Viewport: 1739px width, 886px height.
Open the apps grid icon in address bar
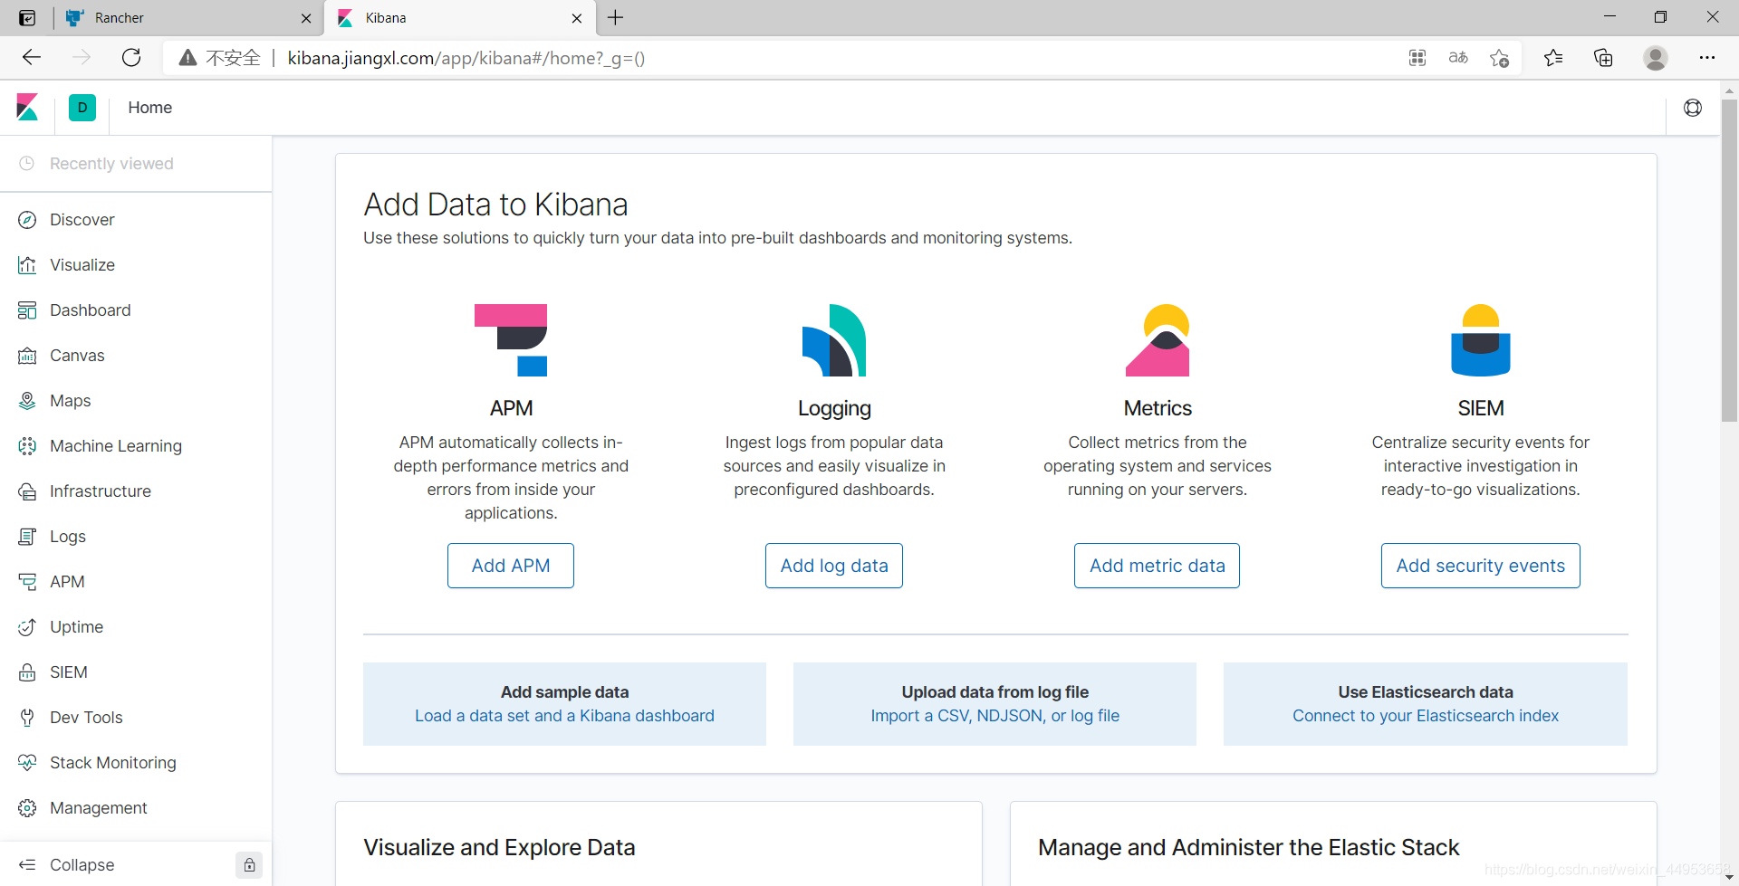click(x=1417, y=58)
